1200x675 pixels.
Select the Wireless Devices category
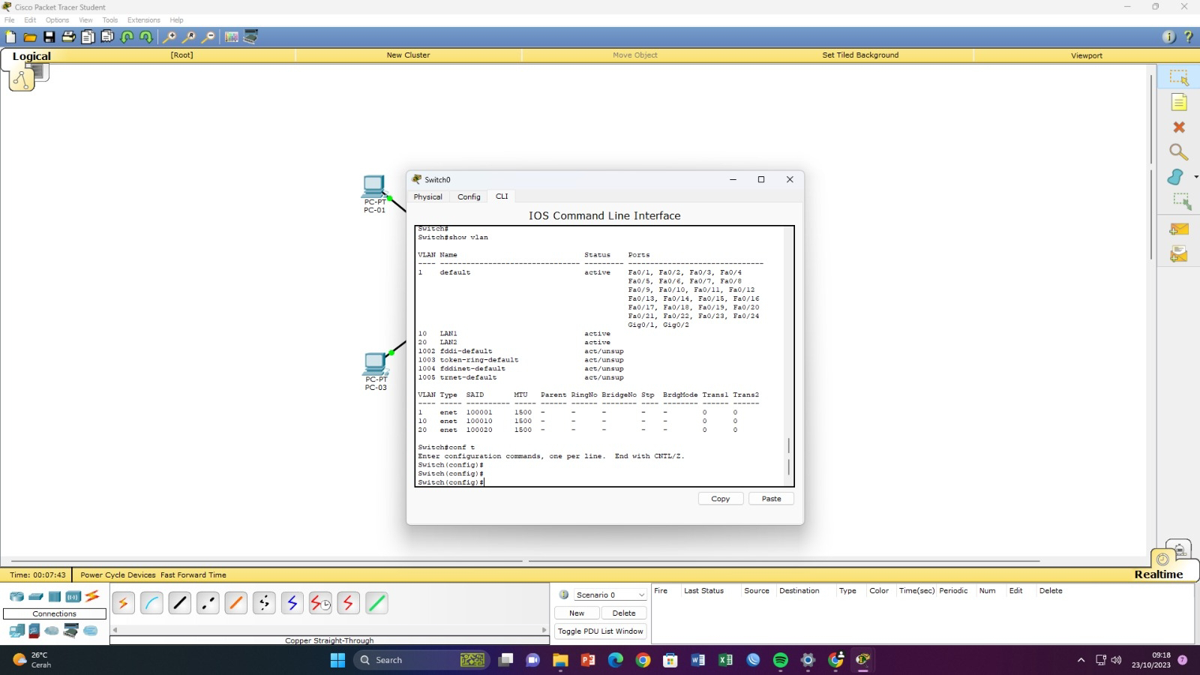point(73,597)
